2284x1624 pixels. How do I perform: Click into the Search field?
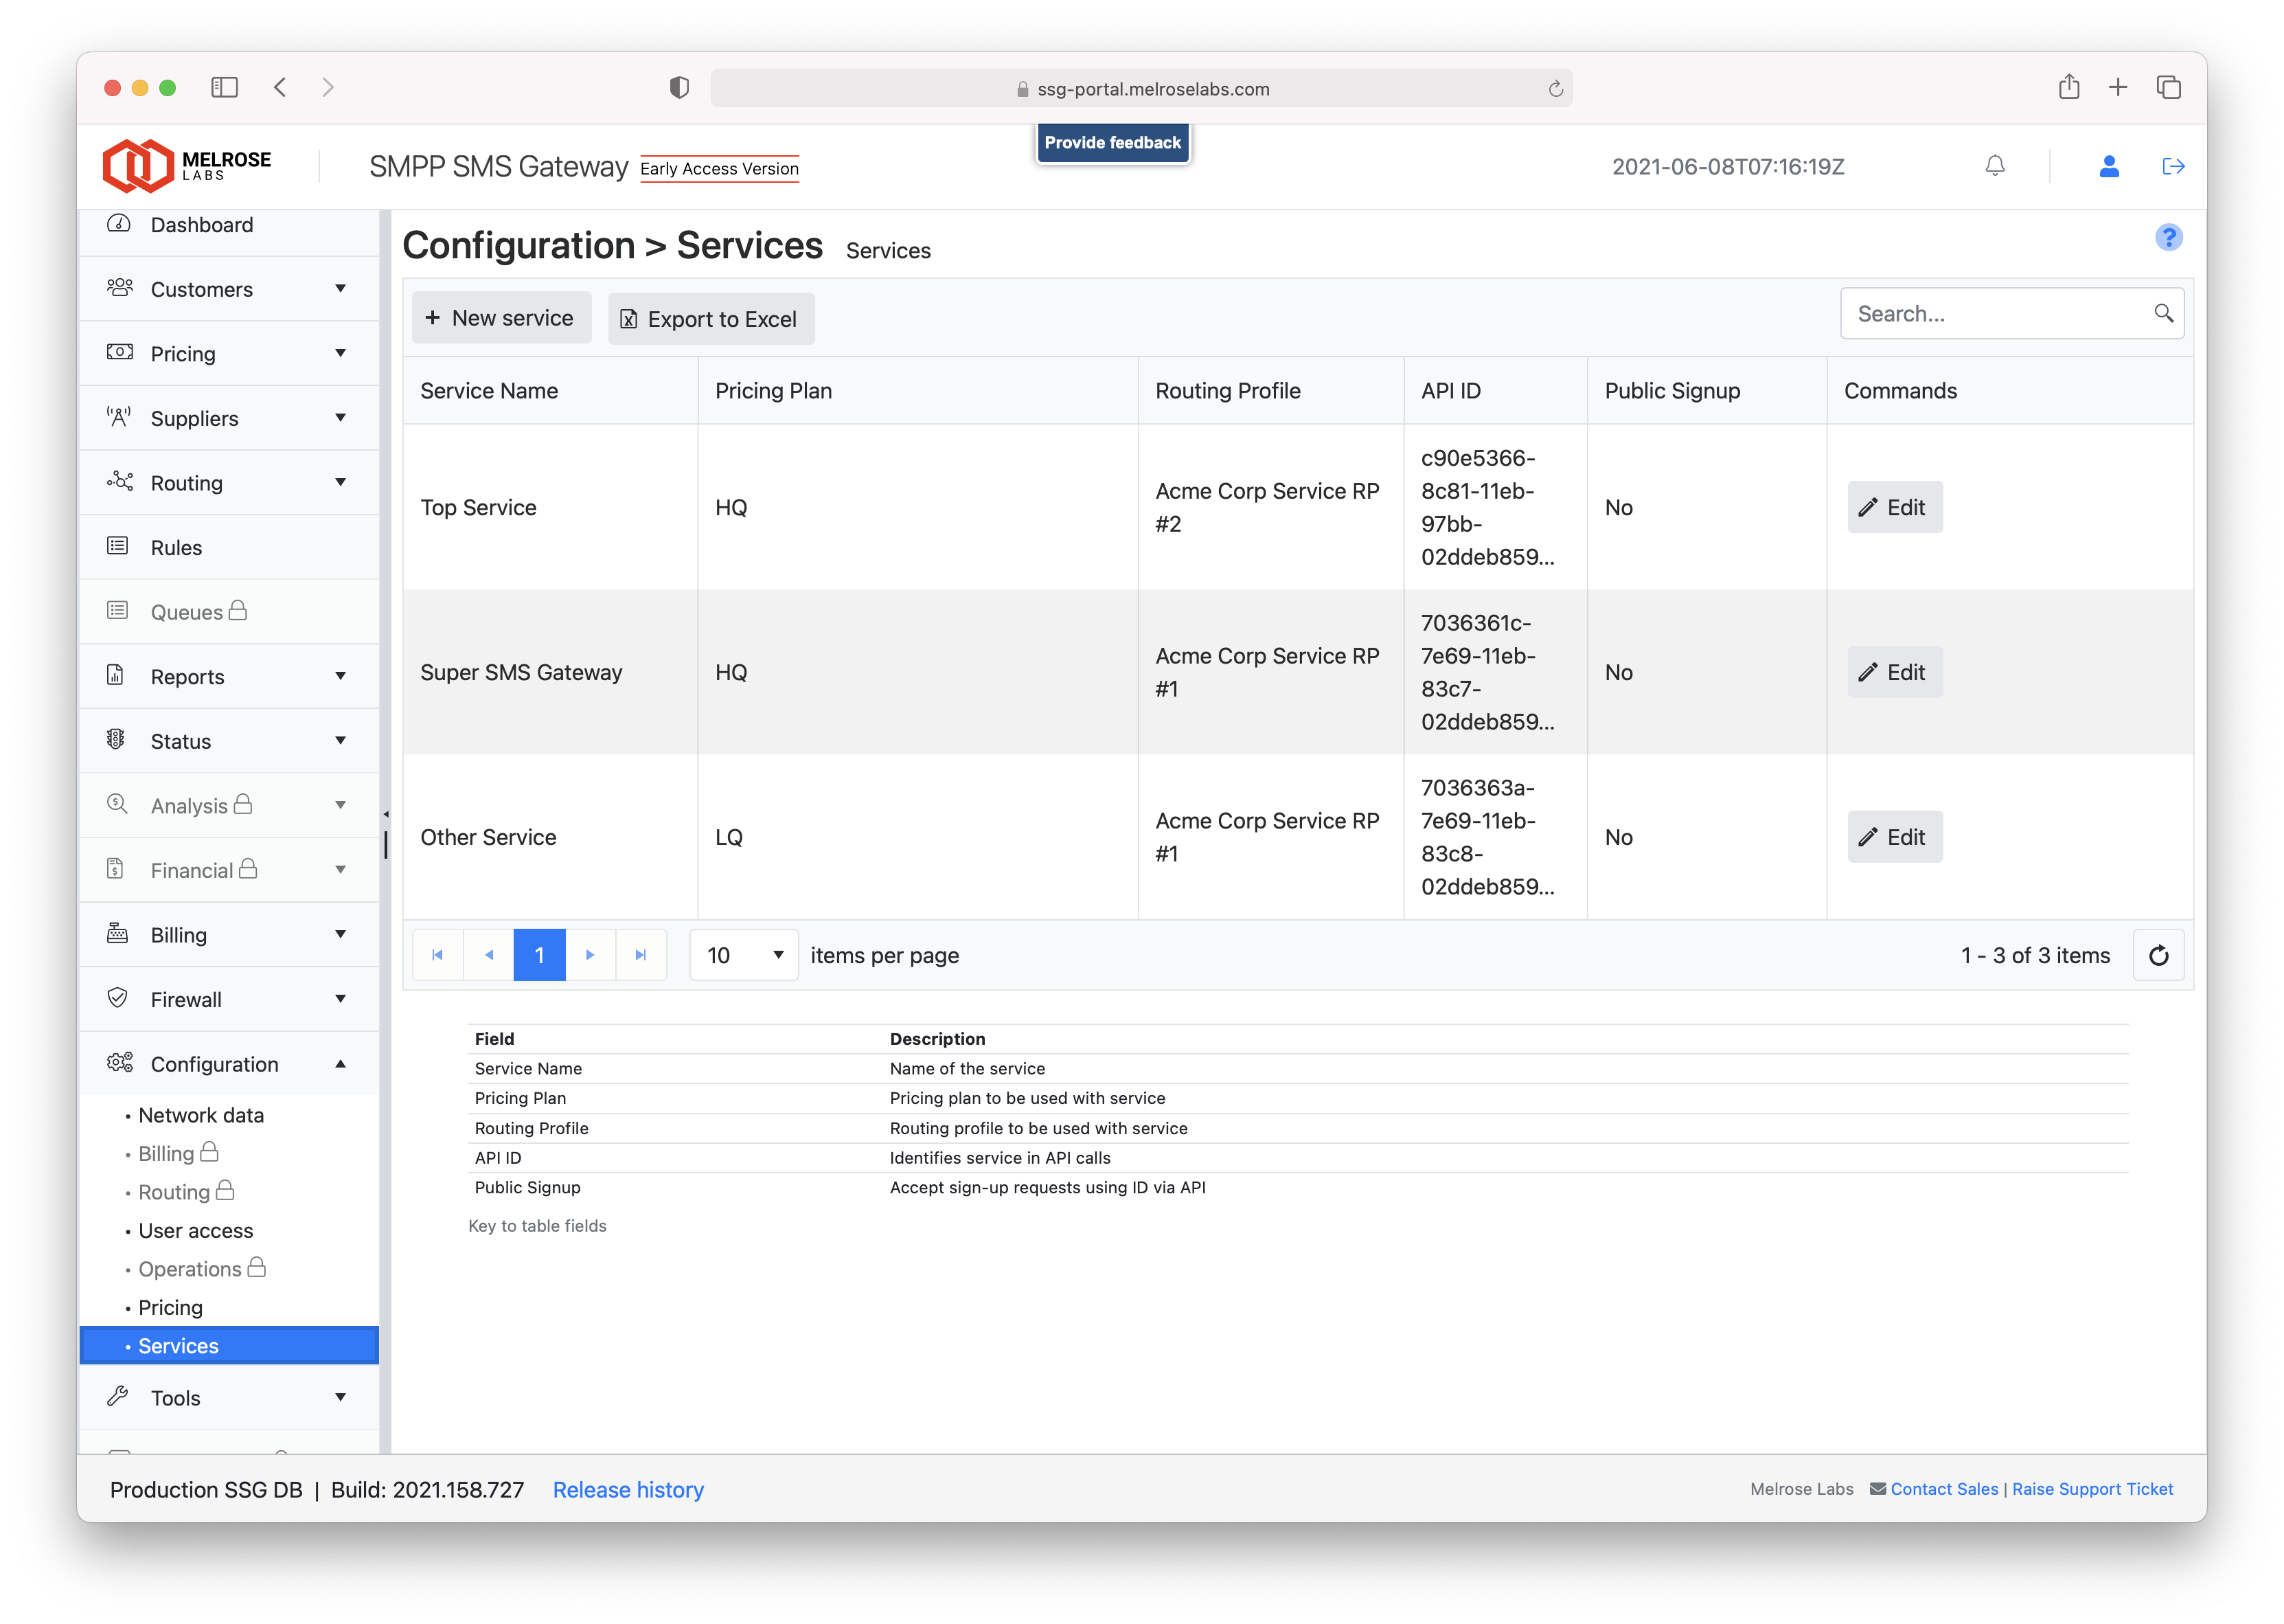pyautogui.click(x=1994, y=314)
